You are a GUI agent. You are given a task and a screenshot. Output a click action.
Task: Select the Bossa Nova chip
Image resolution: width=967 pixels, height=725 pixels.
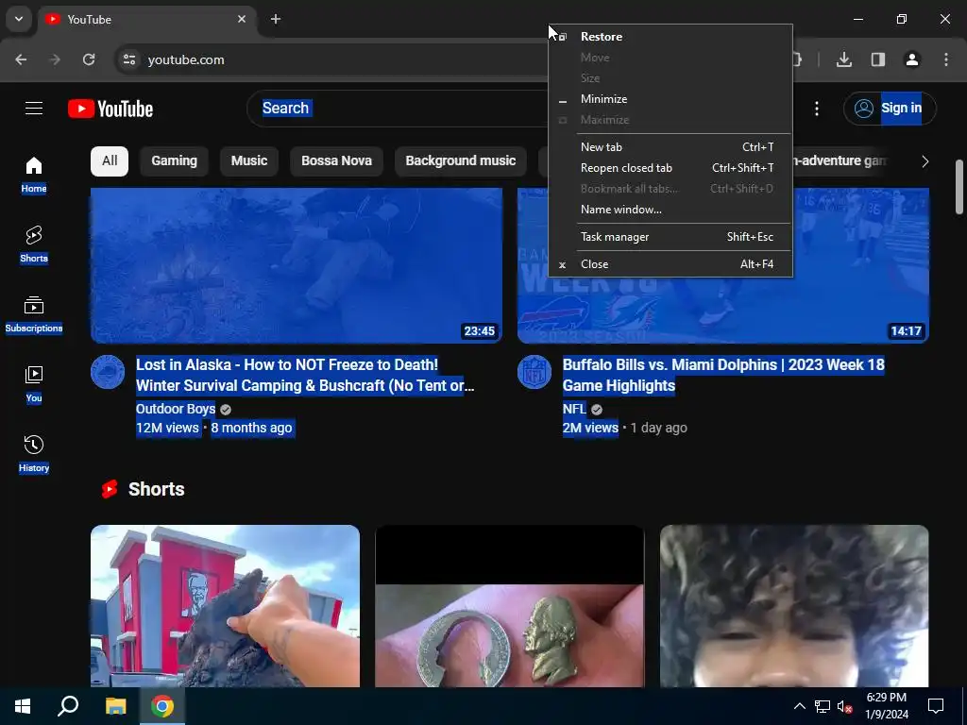[x=337, y=160]
